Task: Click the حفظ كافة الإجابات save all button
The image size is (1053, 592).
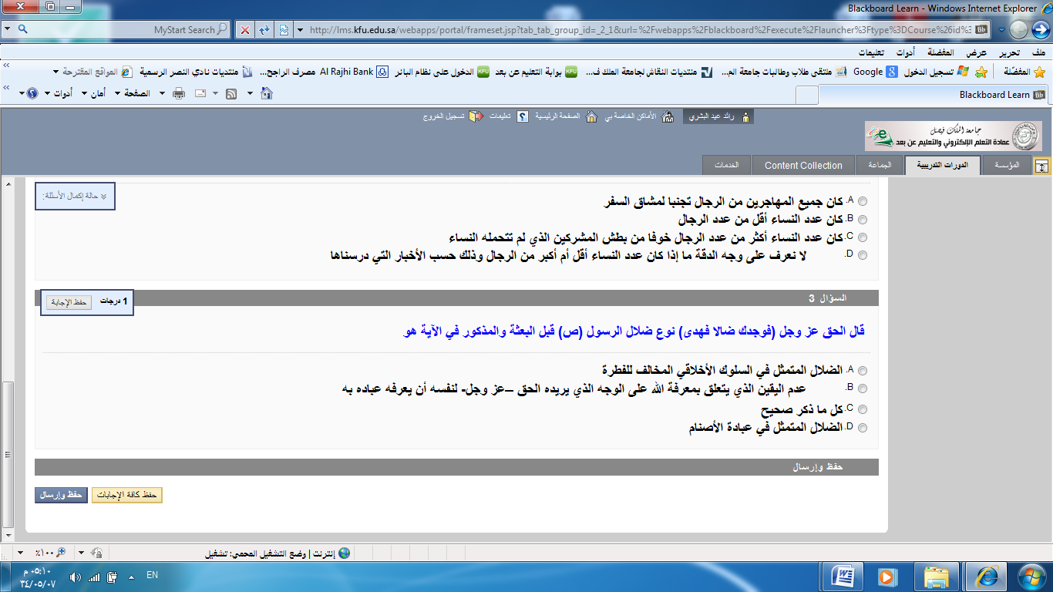Action: [127, 495]
